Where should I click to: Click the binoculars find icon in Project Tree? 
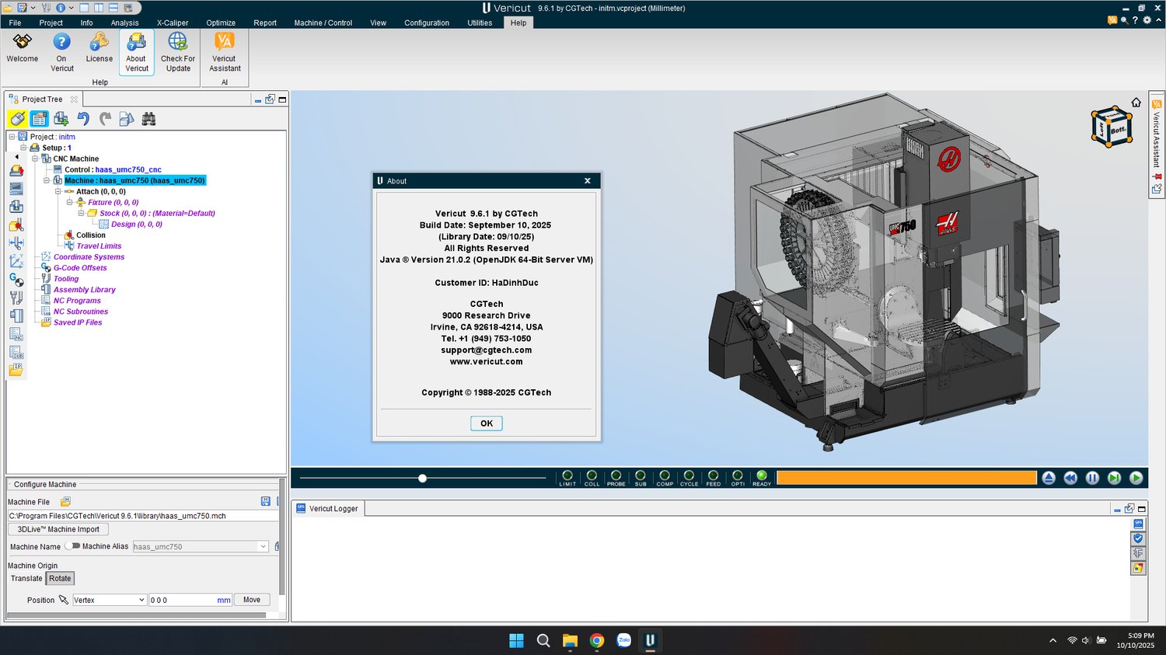click(148, 119)
